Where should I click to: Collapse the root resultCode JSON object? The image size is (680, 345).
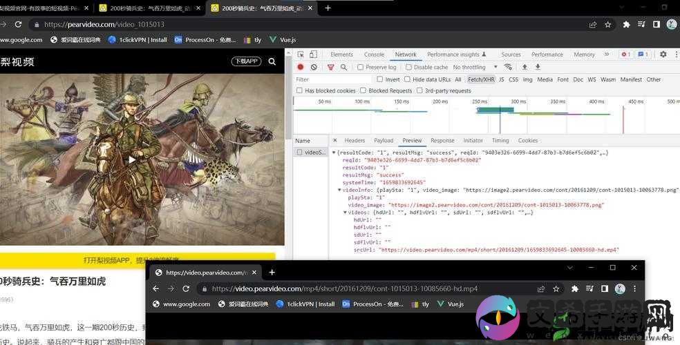[x=334, y=152]
